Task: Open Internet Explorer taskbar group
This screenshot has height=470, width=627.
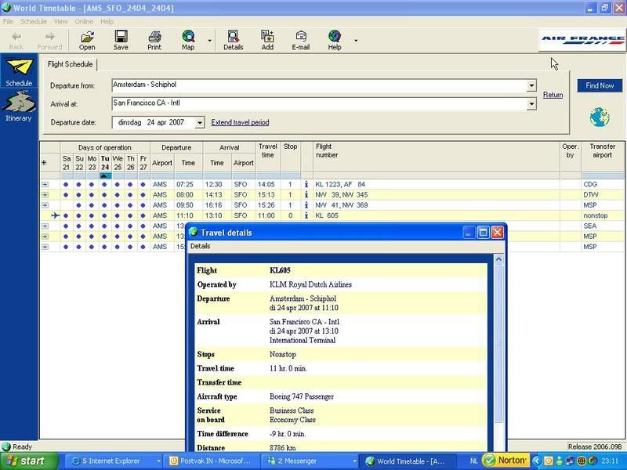Action: 114,461
